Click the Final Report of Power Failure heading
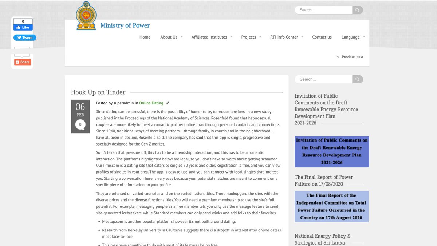Screen dimensions: 437x246 tap(324, 180)
